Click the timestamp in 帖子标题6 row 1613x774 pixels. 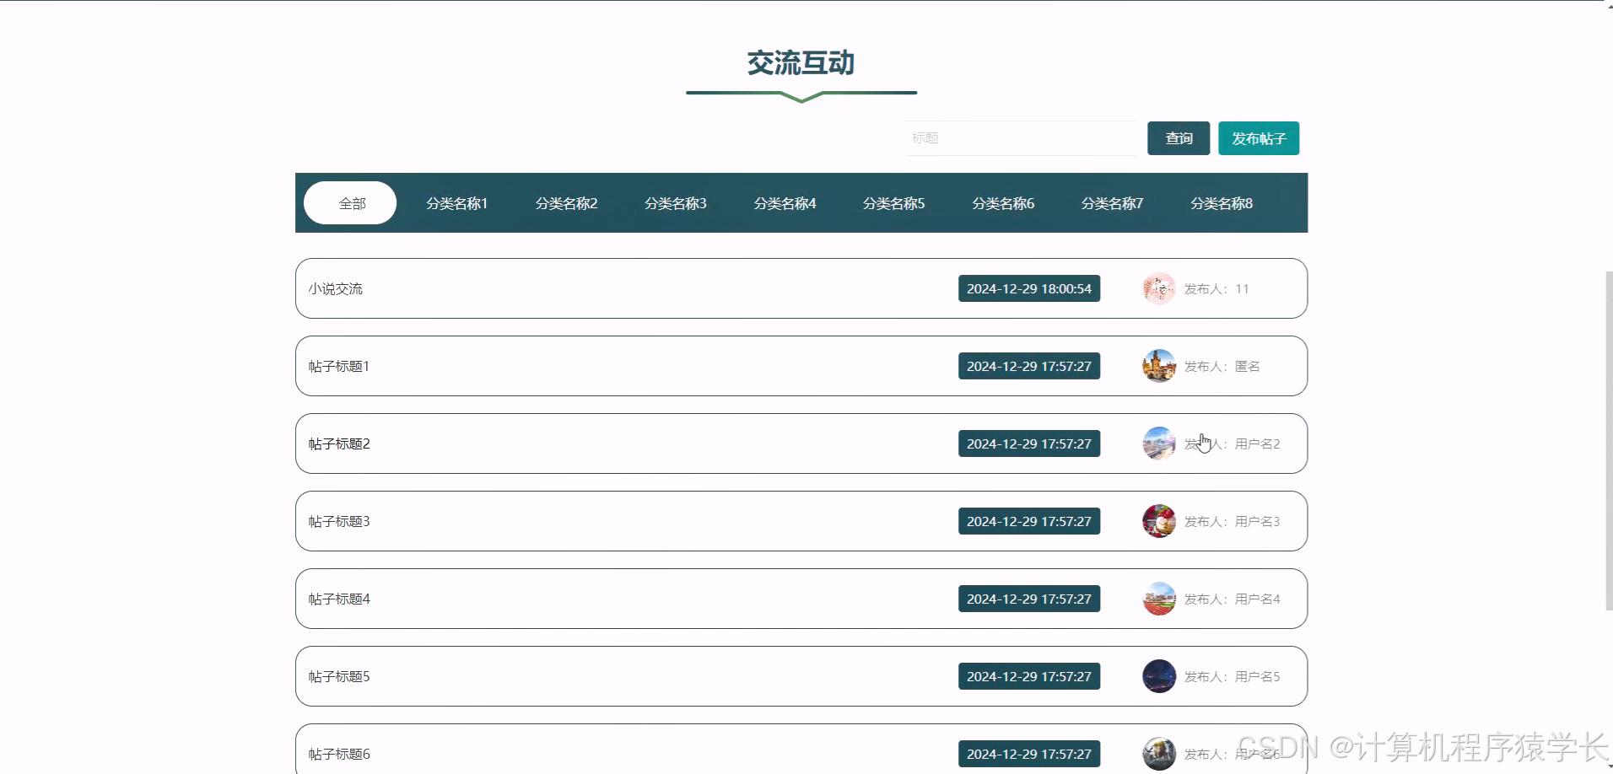pyautogui.click(x=1029, y=754)
